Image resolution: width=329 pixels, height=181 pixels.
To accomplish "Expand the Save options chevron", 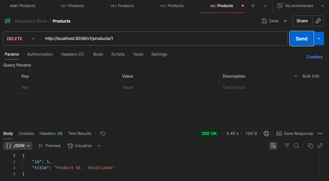I will [285, 21].
